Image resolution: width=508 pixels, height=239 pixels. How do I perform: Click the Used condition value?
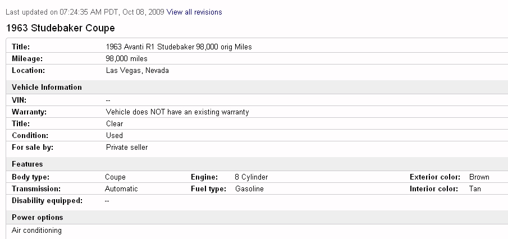click(x=115, y=135)
